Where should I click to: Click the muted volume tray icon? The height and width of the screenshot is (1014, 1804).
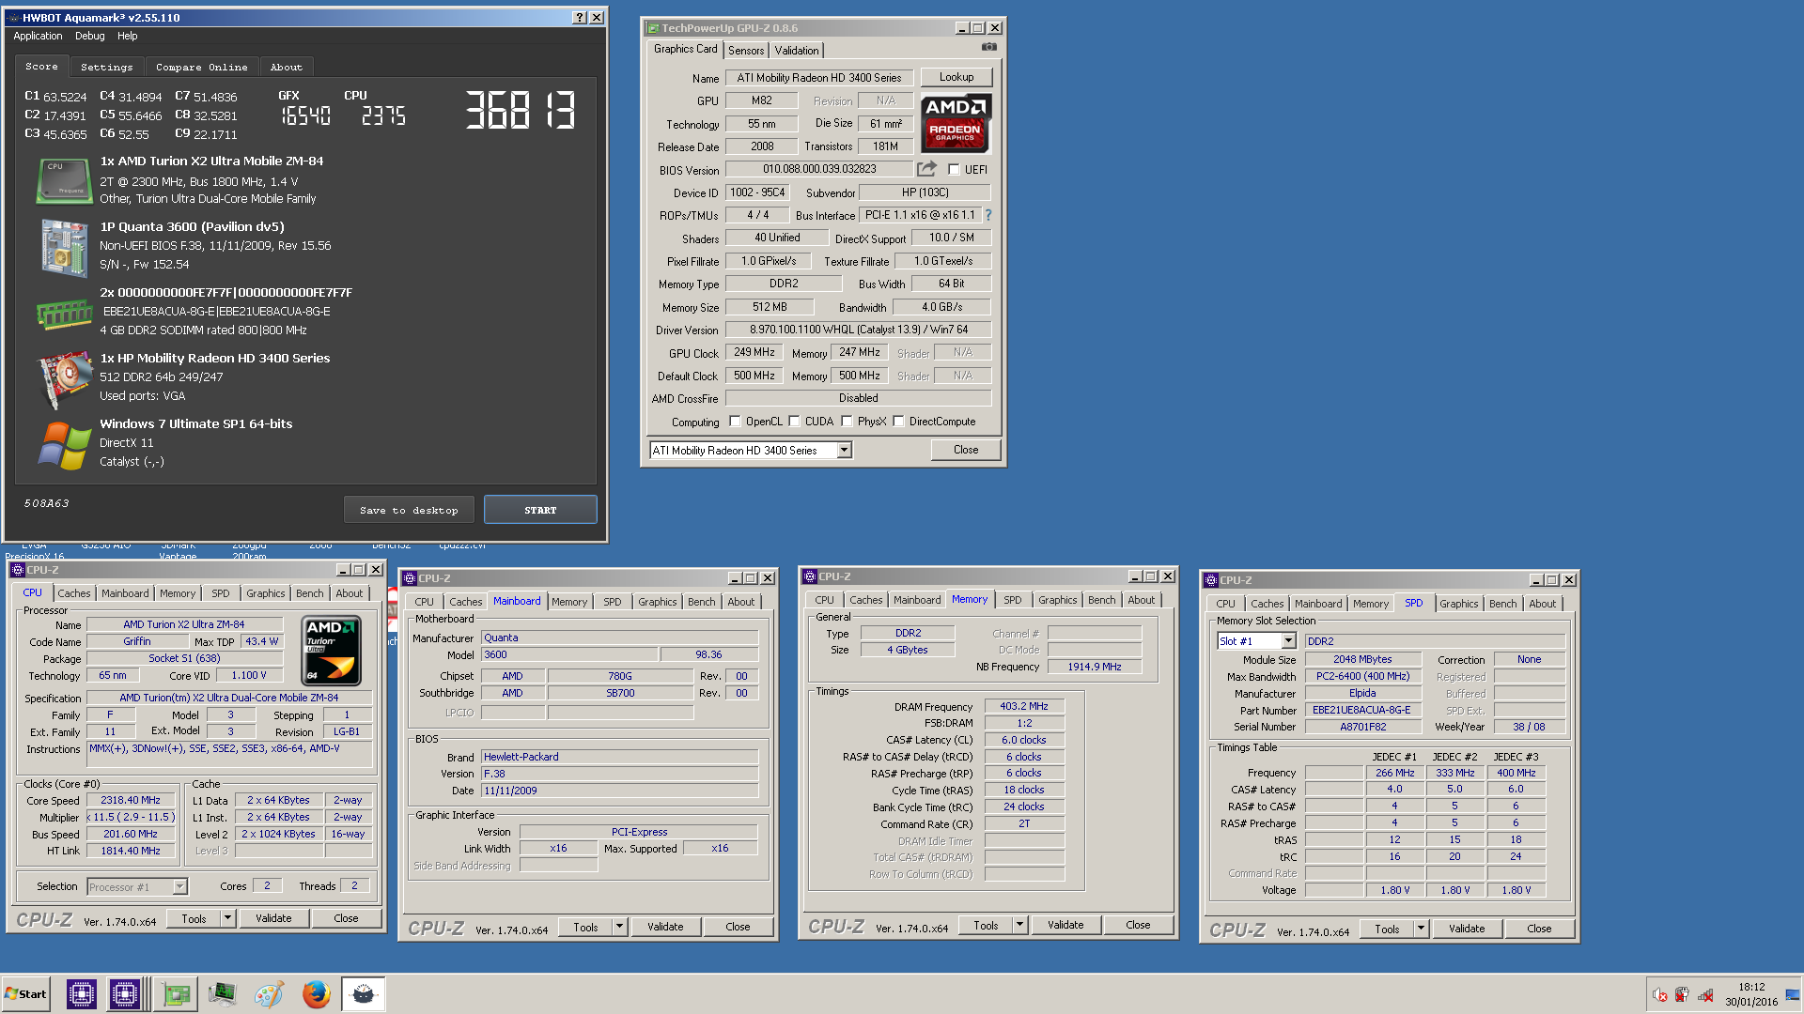click(1660, 995)
